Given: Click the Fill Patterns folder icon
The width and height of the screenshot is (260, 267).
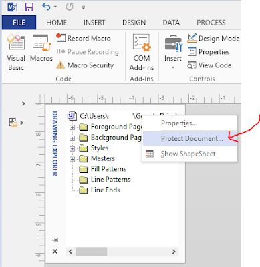Looking at the screenshot, I should coord(84,169).
